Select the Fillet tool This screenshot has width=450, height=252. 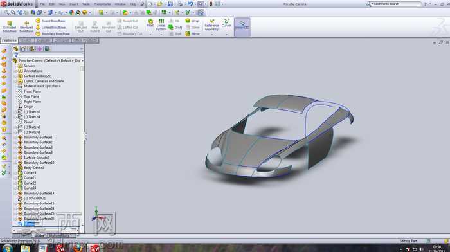click(150, 23)
